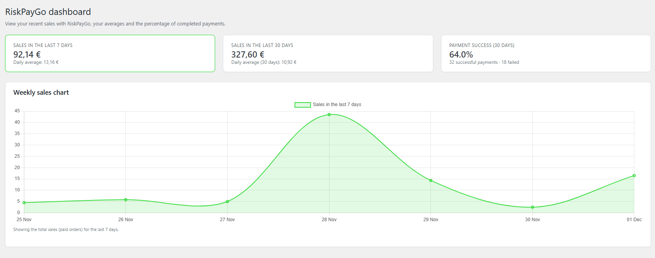Open the 'Payment success (30 days)' card
Image resolution: width=655 pixels, height=258 pixels.
point(546,54)
